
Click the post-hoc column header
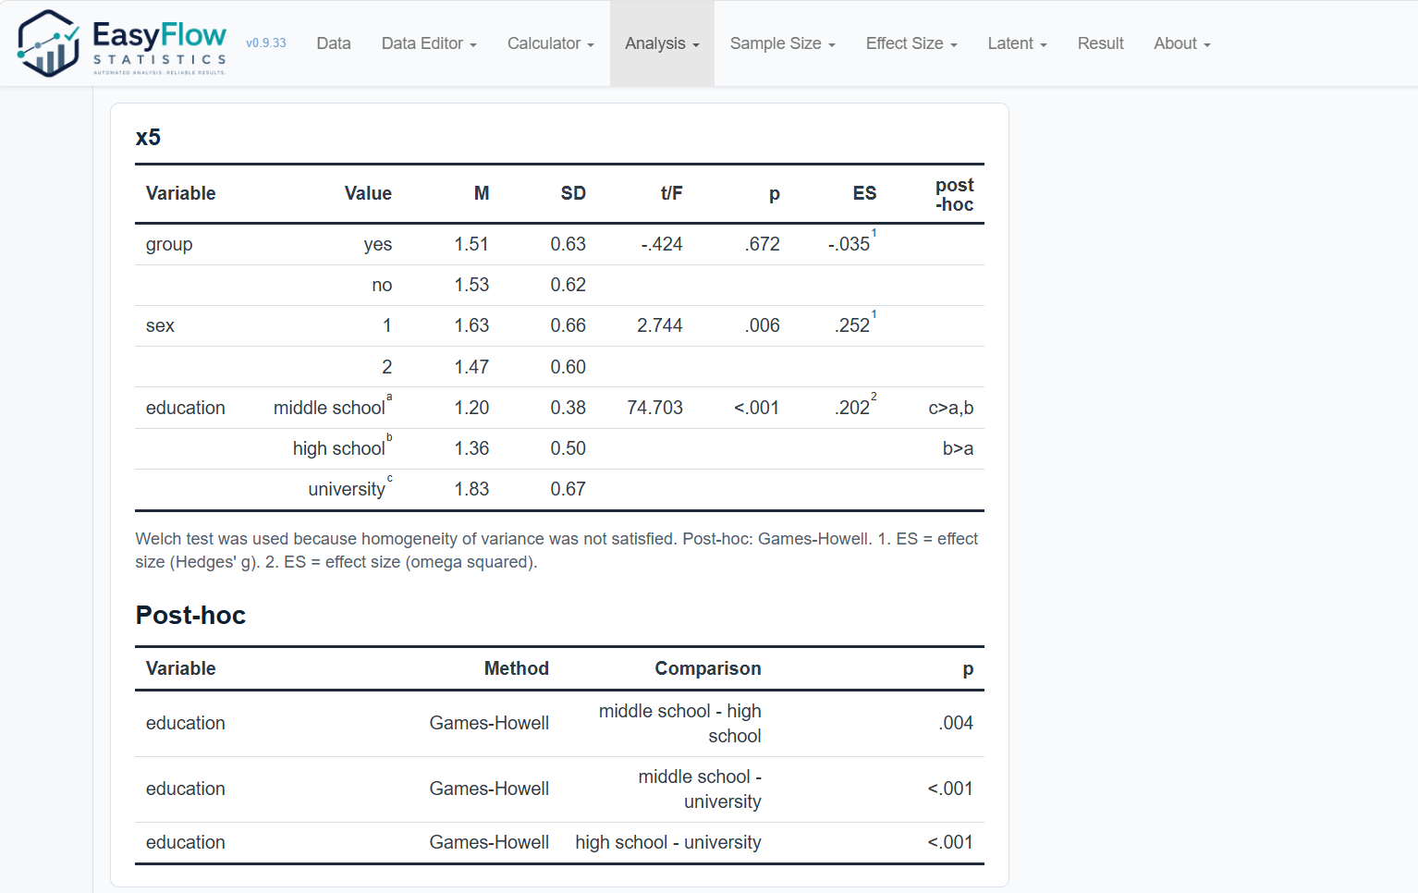tap(954, 195)
